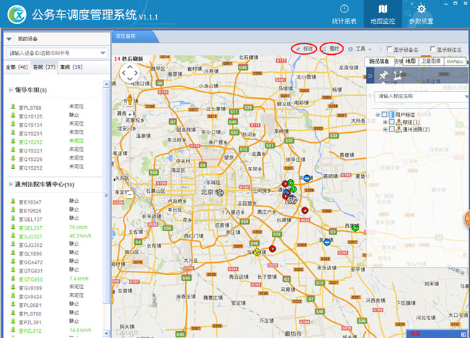
Task: Open the 统计报表 statistics report icon
Action: [342, 14]
